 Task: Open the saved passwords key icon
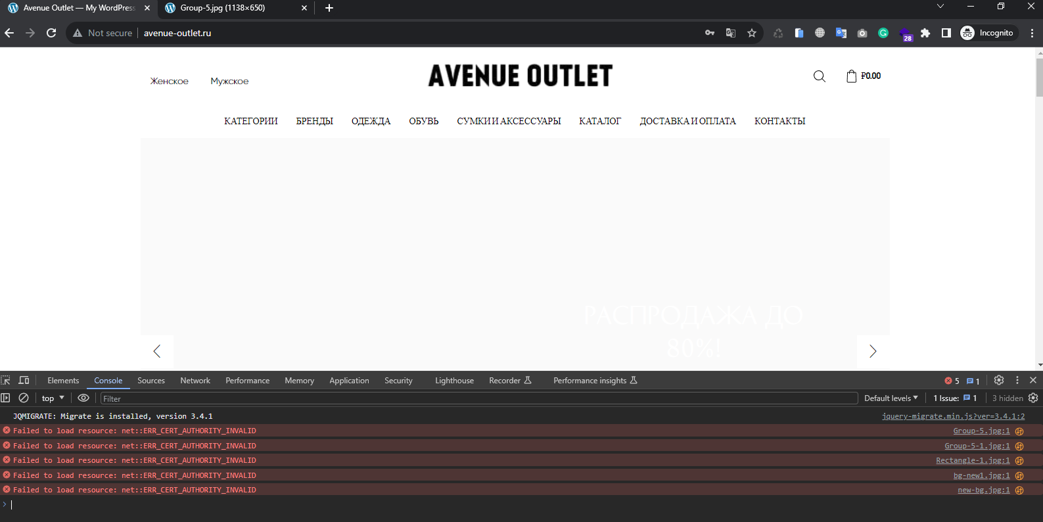pyautogui.click(x=710, y=33)
